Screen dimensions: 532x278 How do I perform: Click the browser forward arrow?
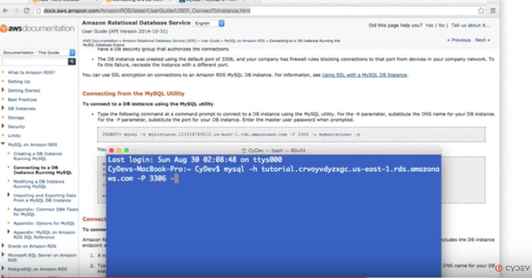[x=16, y=11]
